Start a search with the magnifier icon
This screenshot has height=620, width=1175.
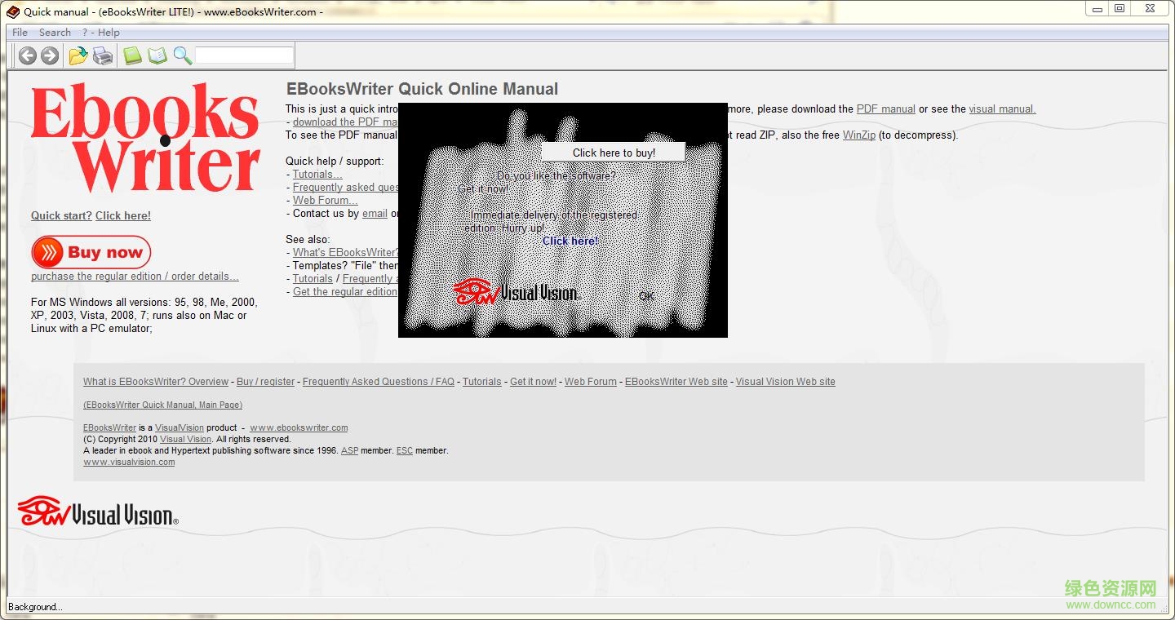[x=182, y=55]
